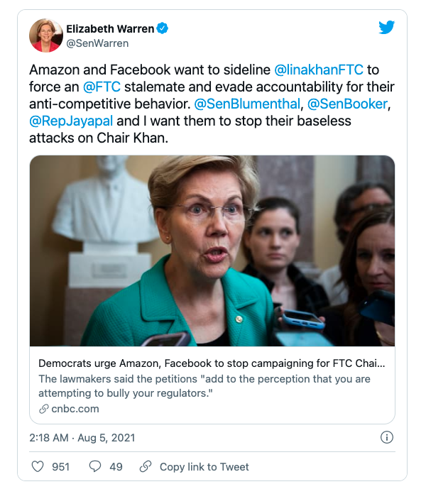The height and width of the screenshot is (489, 426).
Task: Click the 2:18 AM Aug 5, 2021 timestamp
Action: (82, 437)
